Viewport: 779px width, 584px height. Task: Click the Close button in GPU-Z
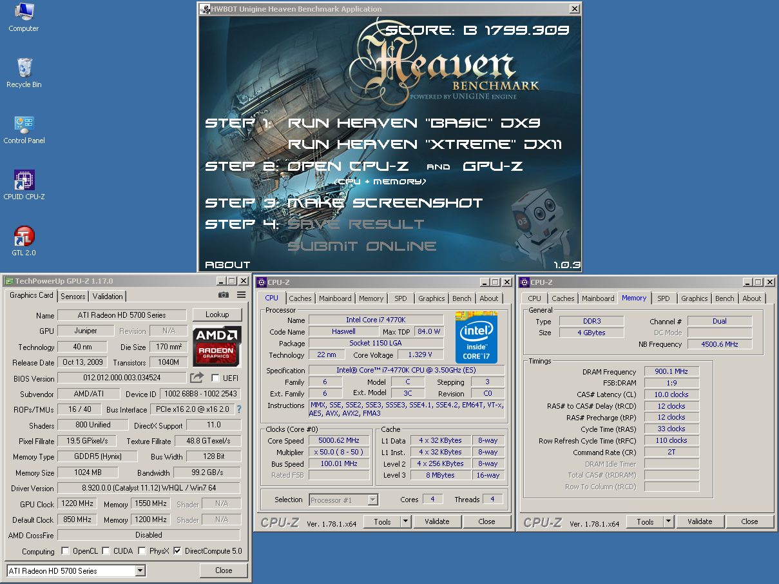(224, 570)
